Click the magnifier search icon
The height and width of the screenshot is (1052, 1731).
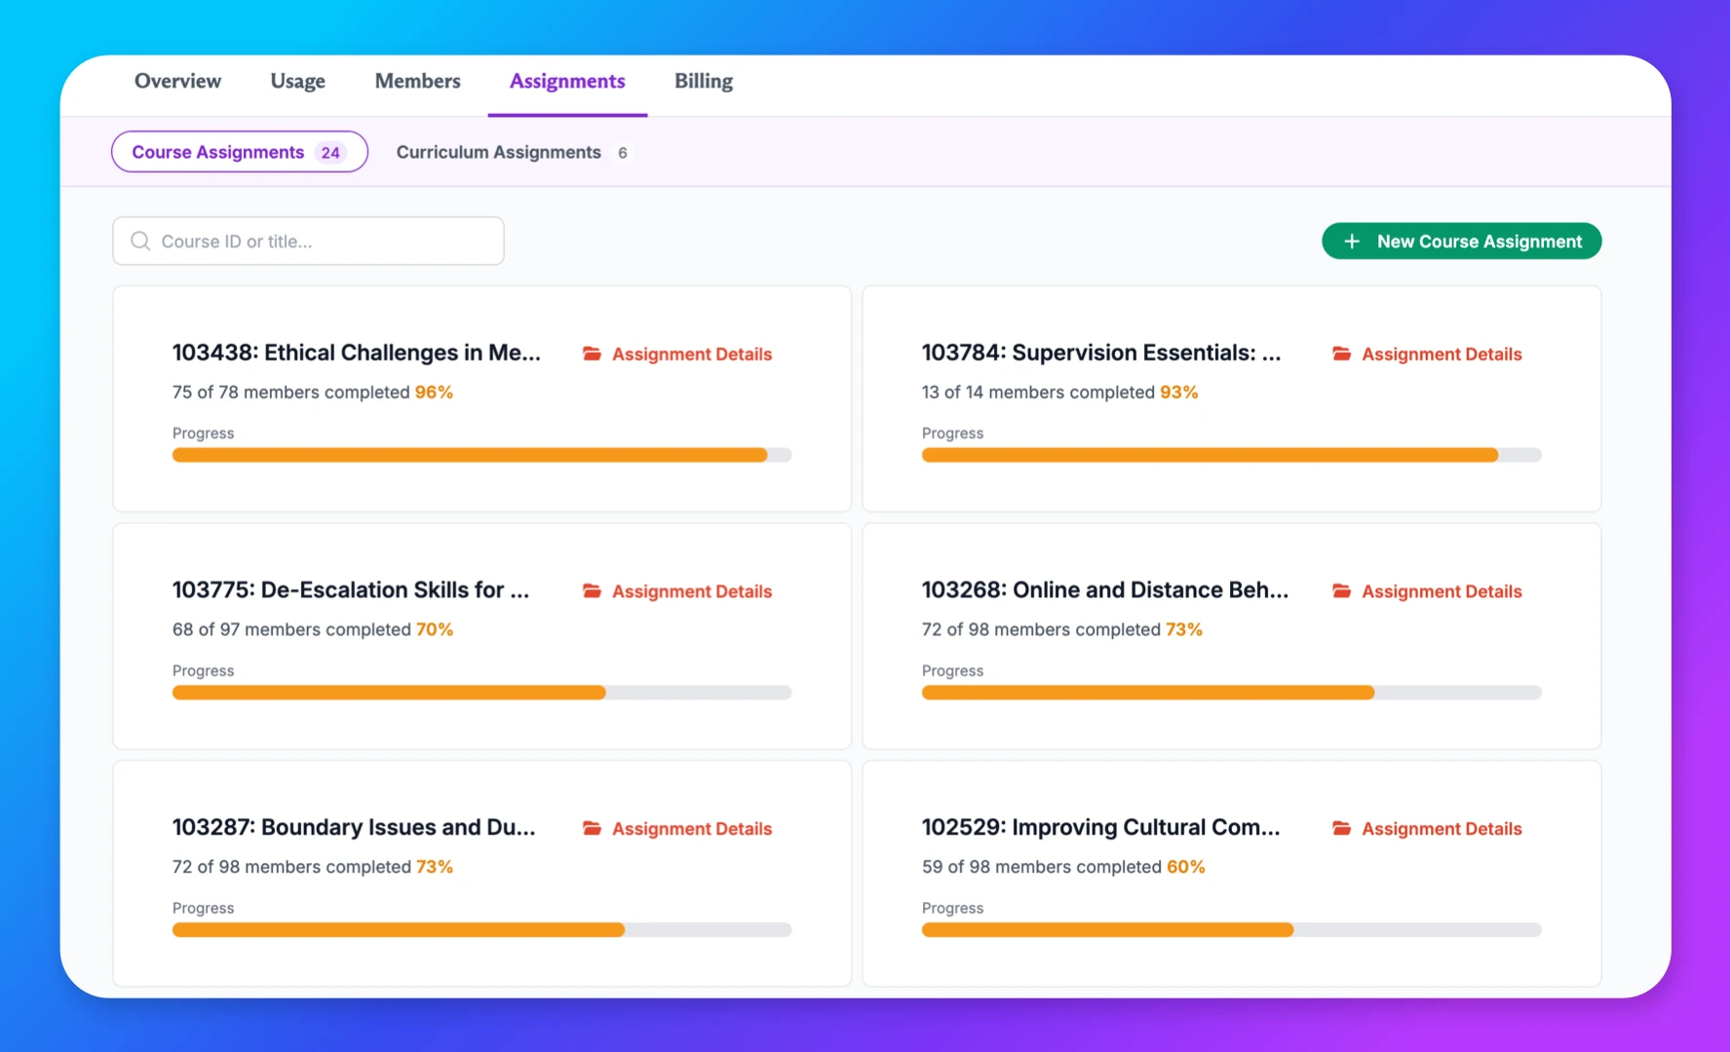click(140, 241)
